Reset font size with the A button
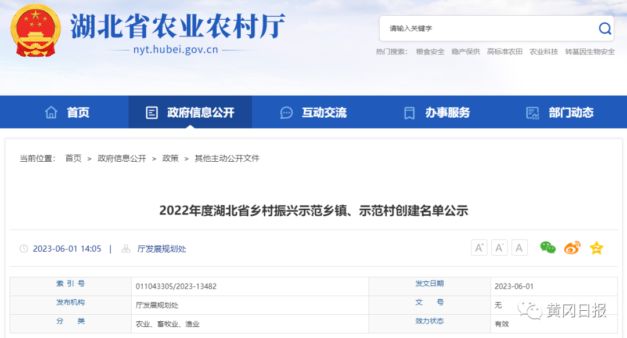The width and height of the screenshot is (627, 338). (519, 247)
